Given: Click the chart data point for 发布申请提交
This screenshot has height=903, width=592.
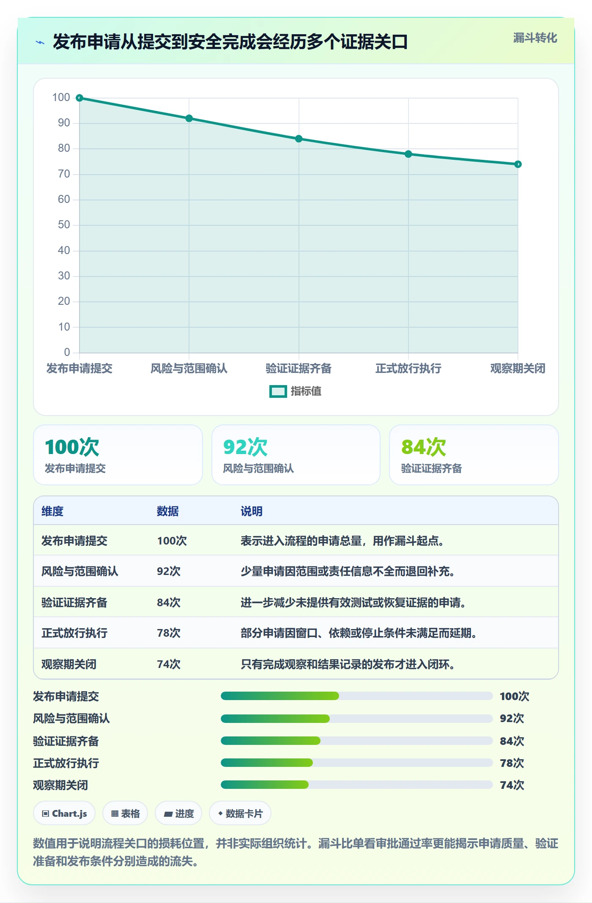Looking at the screenshot, I should click(79, 98).
